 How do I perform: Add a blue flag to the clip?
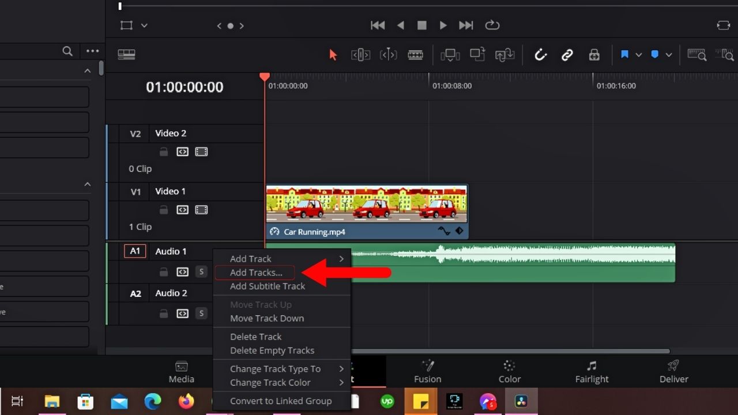pos(625,54)
